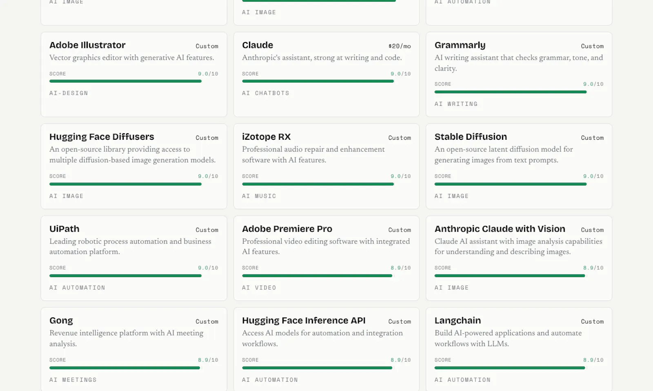Click 'Claude AI assistant with image analysis' description
Image resolution: width=653 pixels, height=391 pixels.
click(518, 246)
